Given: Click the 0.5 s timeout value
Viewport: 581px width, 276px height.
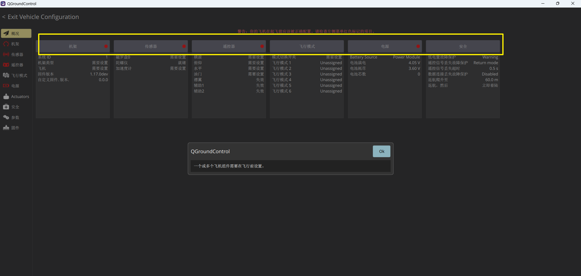Looking at the screenshot, I should pos(494,69).
